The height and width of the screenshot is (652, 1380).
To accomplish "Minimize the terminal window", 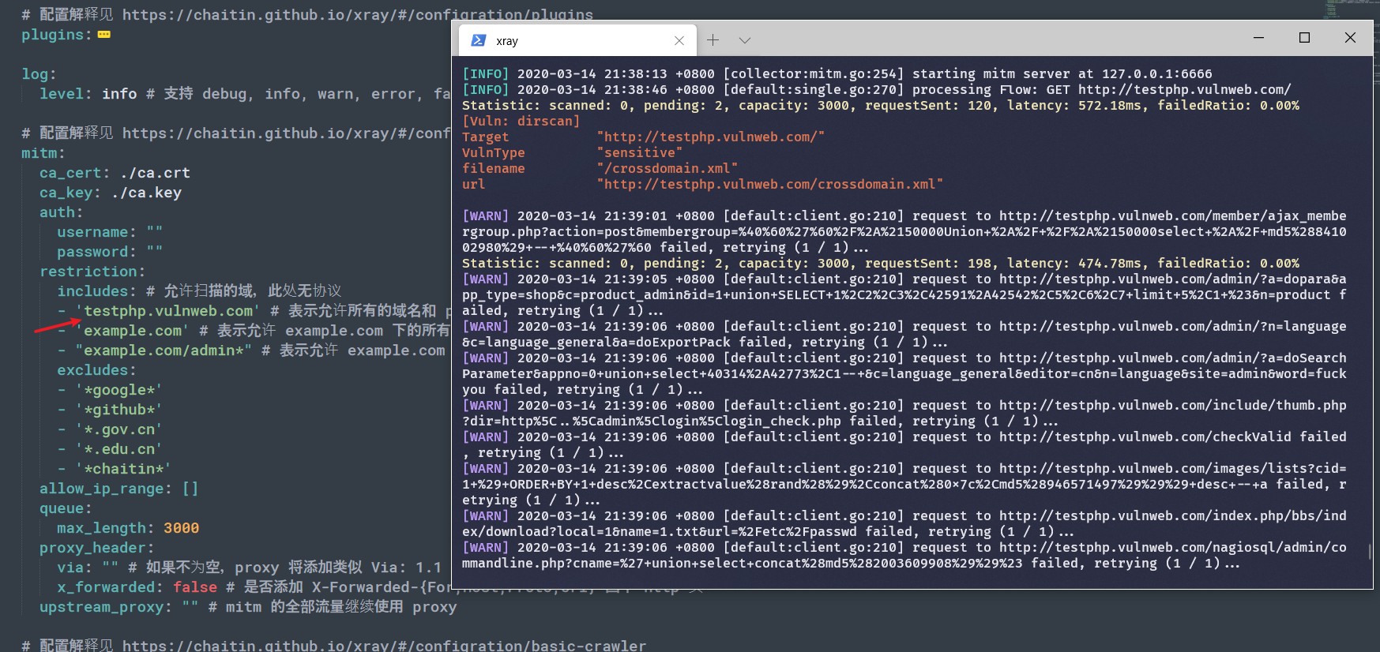I will 1259,37.
